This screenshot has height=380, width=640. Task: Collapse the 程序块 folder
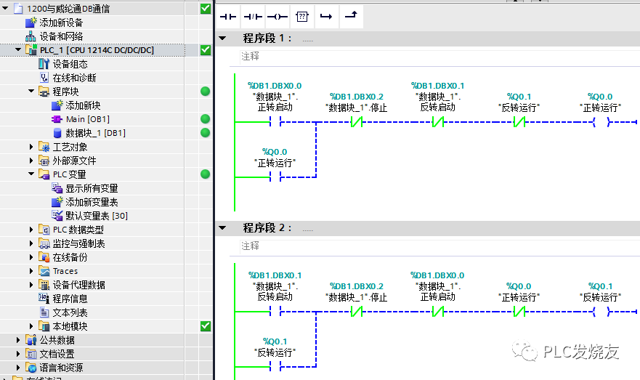coord(31,91)
